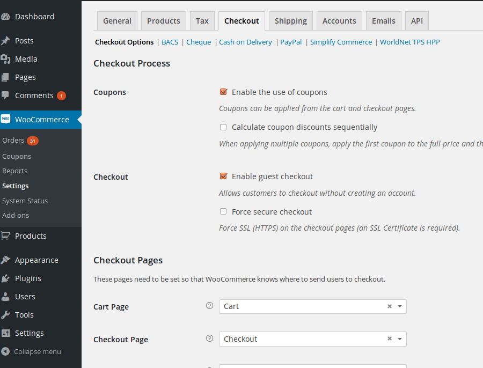Click the WooCommerce logo icon
This screenshot has height=368, width=483.
click(x=5, y=119)
